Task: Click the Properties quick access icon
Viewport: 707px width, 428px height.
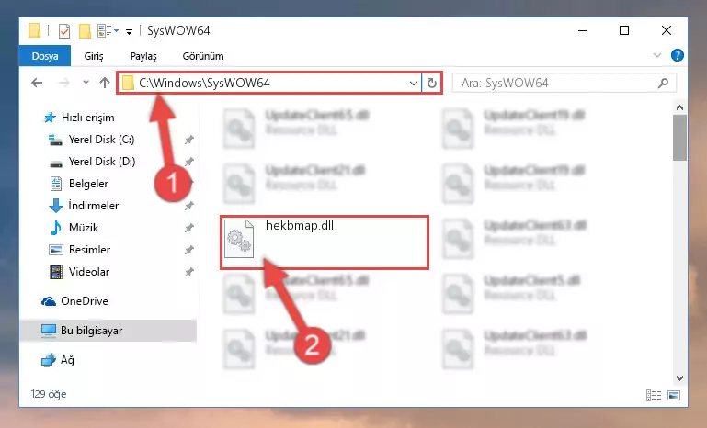Action: [64, 31]
